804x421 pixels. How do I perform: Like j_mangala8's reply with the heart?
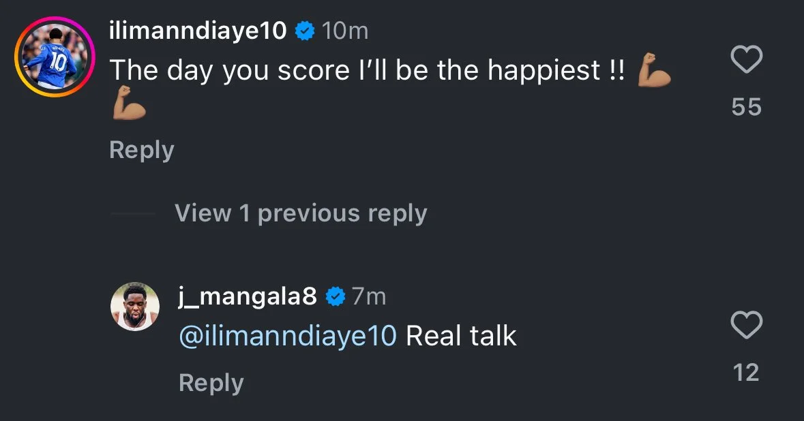[746, 326]
